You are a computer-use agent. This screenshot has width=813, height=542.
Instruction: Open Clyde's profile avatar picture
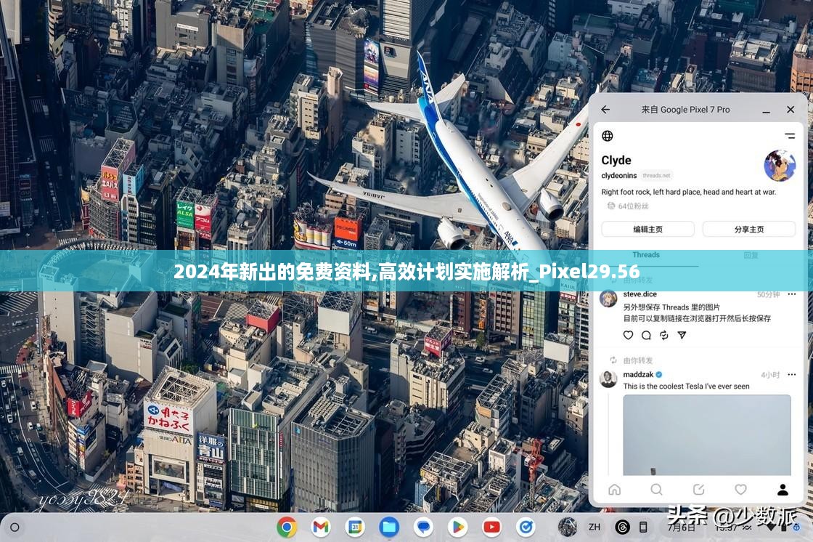(780, 166)
